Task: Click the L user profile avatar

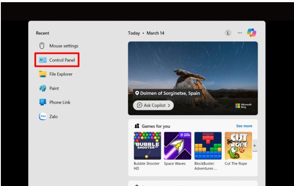Action: coord(228,33)
